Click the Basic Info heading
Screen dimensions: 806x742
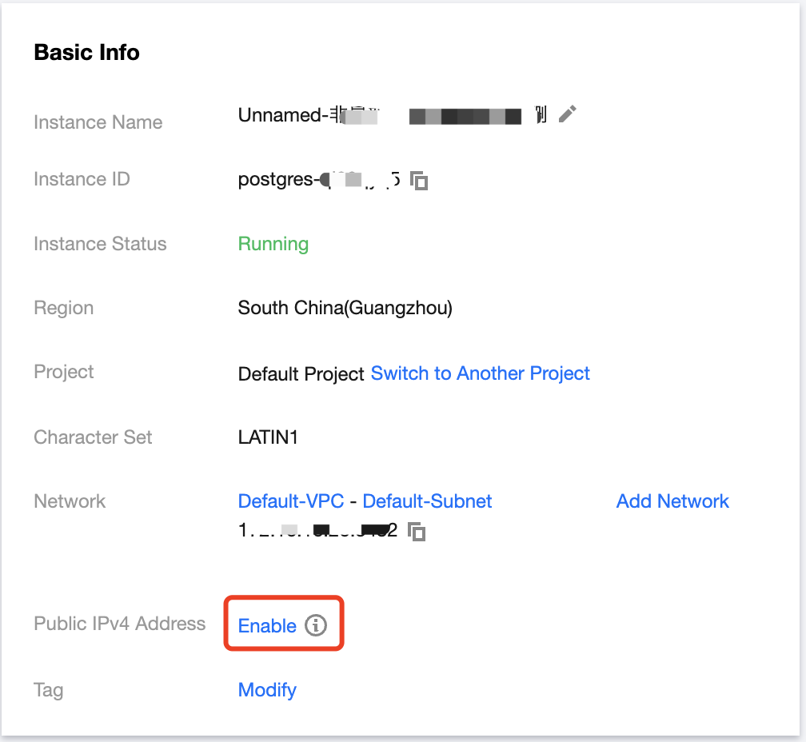tap(86, 53)
